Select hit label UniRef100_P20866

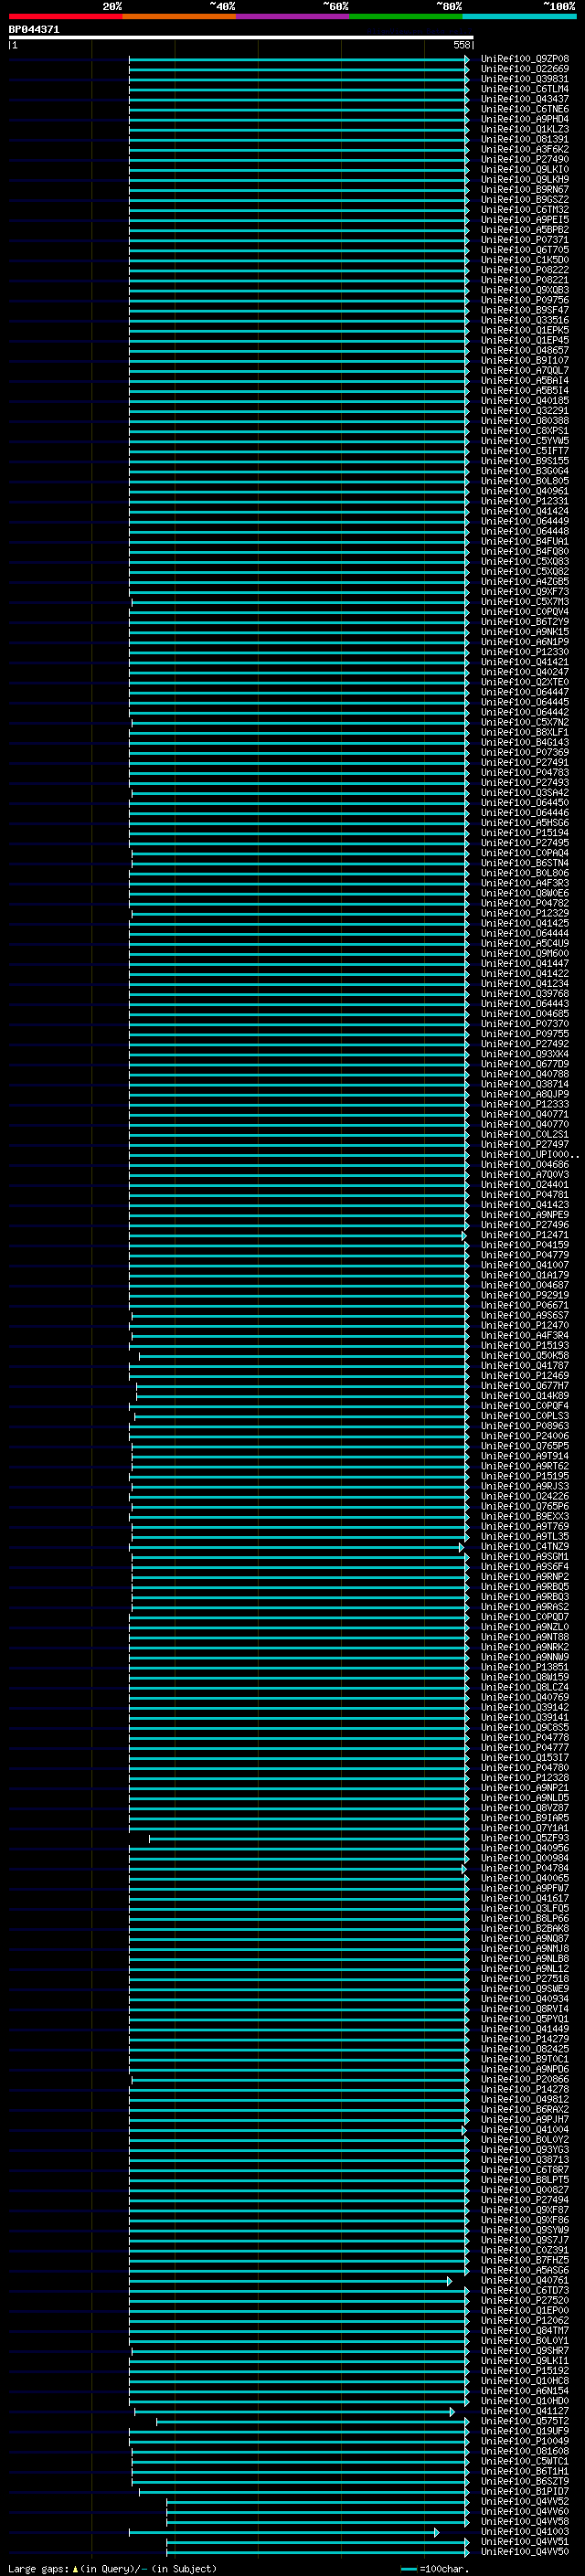coord(524,2079)
